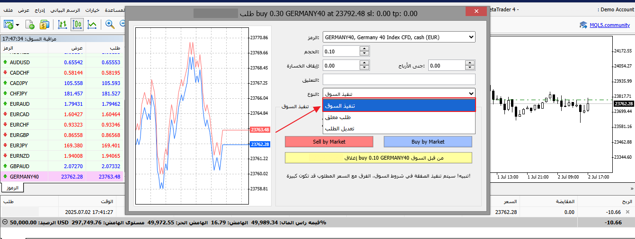Select the CADJPY row in Market Watch
Image resolution: width=635 pixels, height=239 pixels.
[x=62, y=83]
